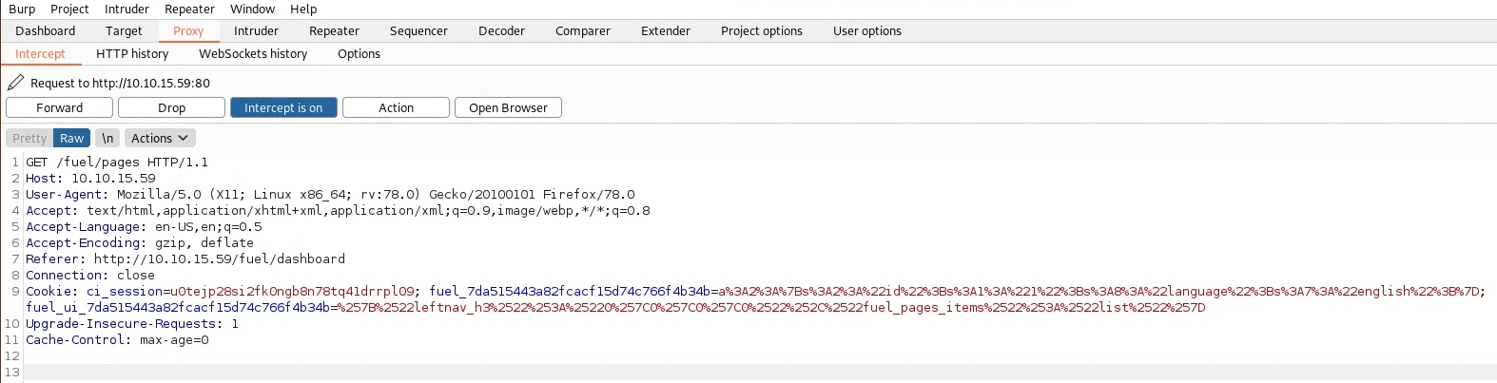1497x383 pixels.
Task: Click the Open Browser button
Action: pyautogui.click(x=508, y=108)
